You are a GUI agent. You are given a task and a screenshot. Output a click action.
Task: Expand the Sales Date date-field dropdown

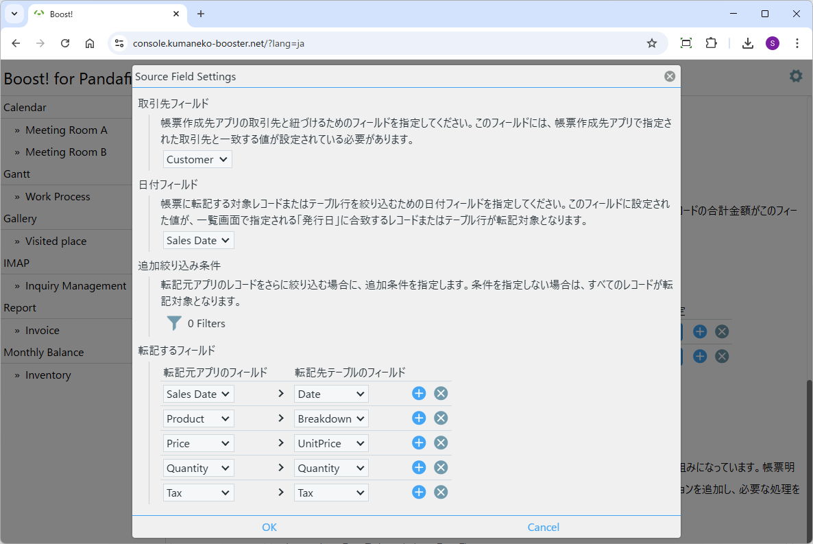pyautogui.click(x=199, y=240)
